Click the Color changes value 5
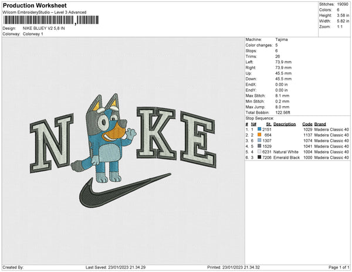The width and height of the screenshot is (352, 272). (x=276, y=45)
